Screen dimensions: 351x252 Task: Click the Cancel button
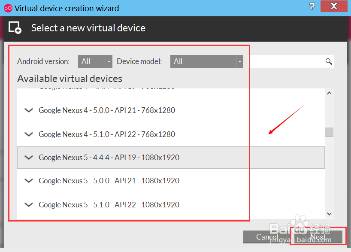[x=267, y=237]
